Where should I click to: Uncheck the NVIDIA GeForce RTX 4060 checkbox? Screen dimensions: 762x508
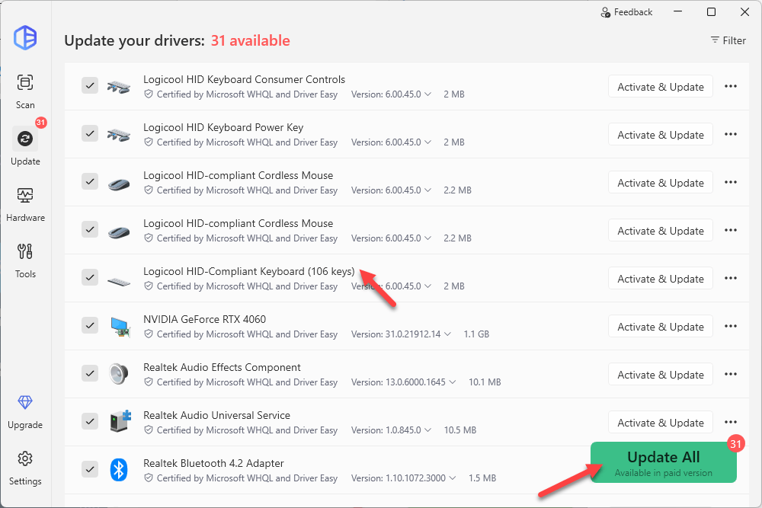[90, 326]
